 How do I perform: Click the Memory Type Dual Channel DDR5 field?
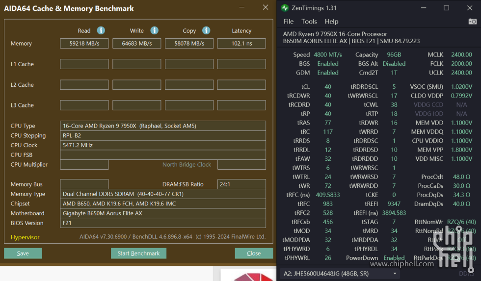click(x=163, y=194)
